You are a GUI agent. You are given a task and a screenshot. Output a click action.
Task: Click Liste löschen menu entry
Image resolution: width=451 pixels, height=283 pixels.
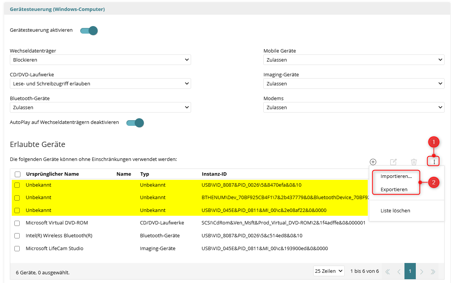[395, 210]
